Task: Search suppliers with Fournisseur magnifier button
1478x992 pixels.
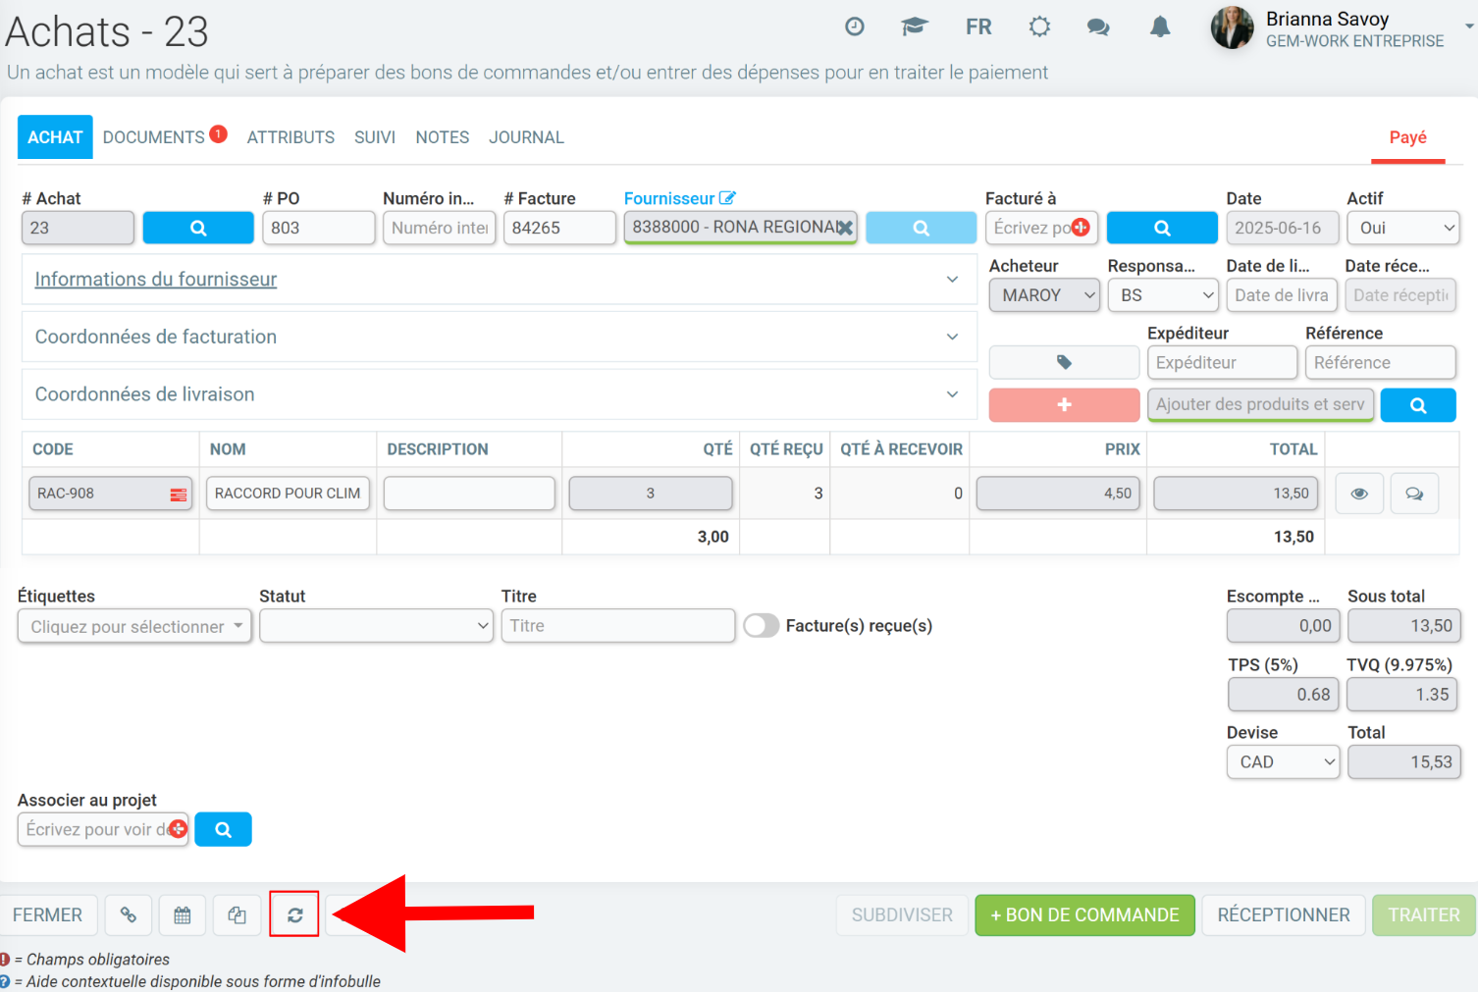Action: click(921, 228)
